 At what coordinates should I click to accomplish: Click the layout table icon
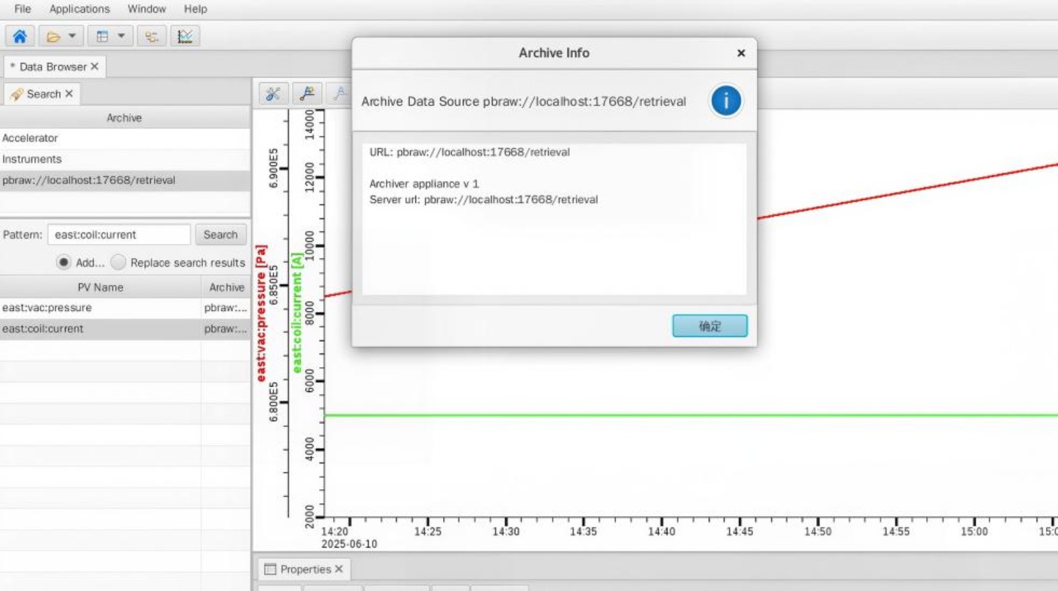(x=102, y=36)
